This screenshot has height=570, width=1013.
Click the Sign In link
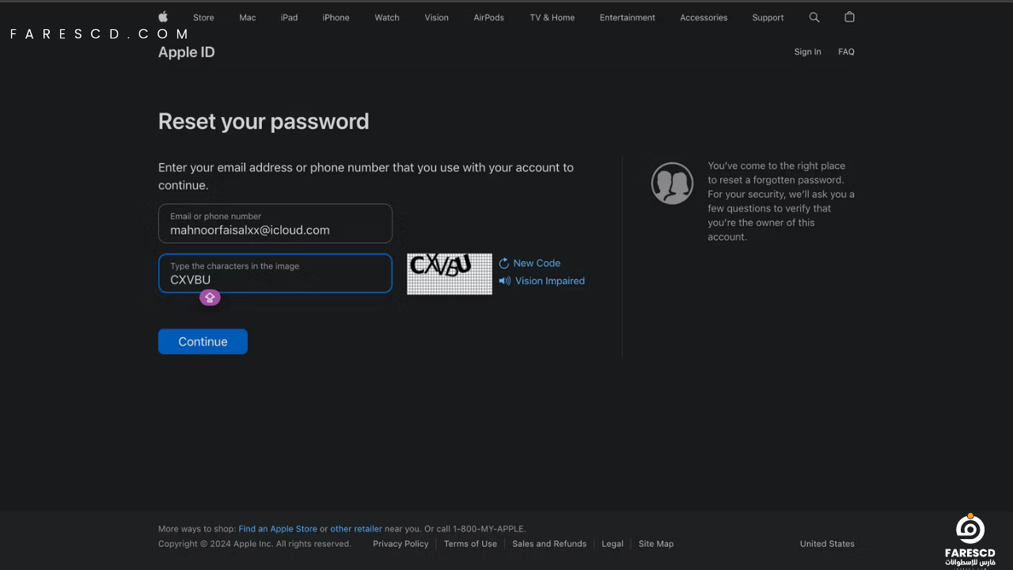807,51
